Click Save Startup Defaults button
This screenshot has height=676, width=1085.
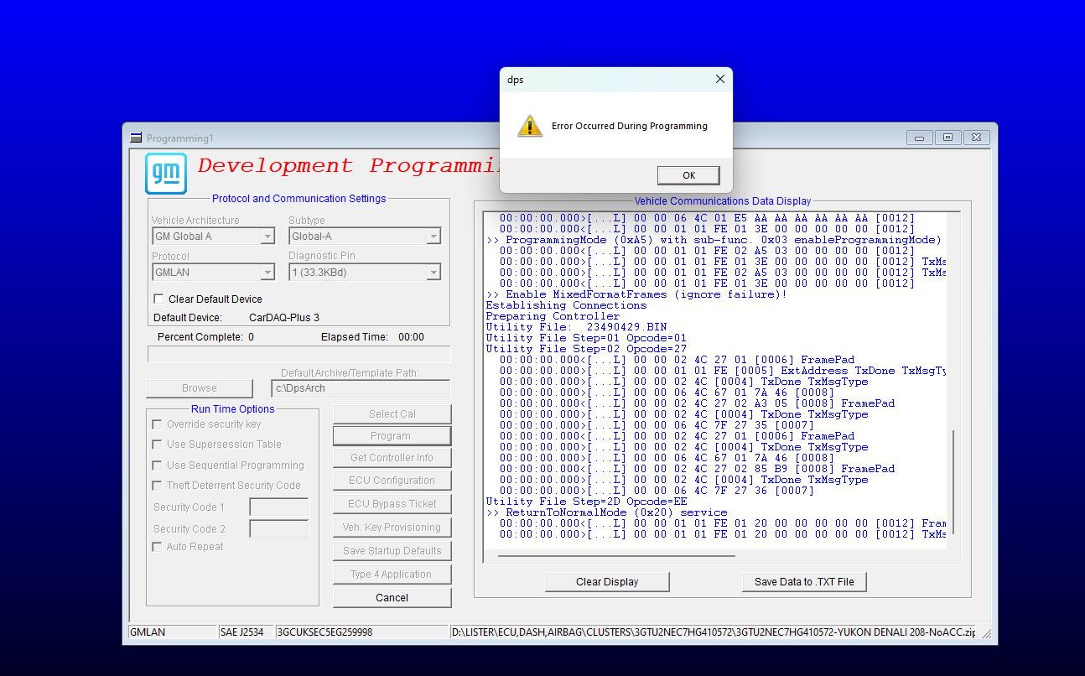click(x=392, y=551)
